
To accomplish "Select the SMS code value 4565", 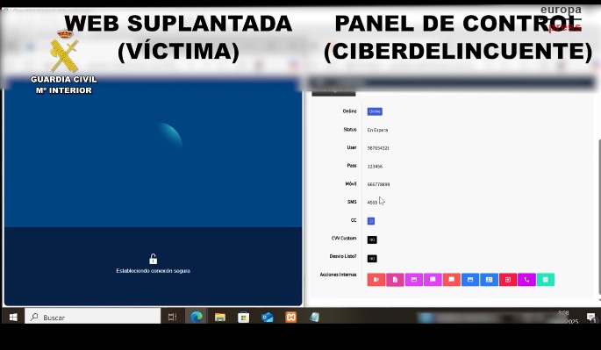I will click(372, 203).
